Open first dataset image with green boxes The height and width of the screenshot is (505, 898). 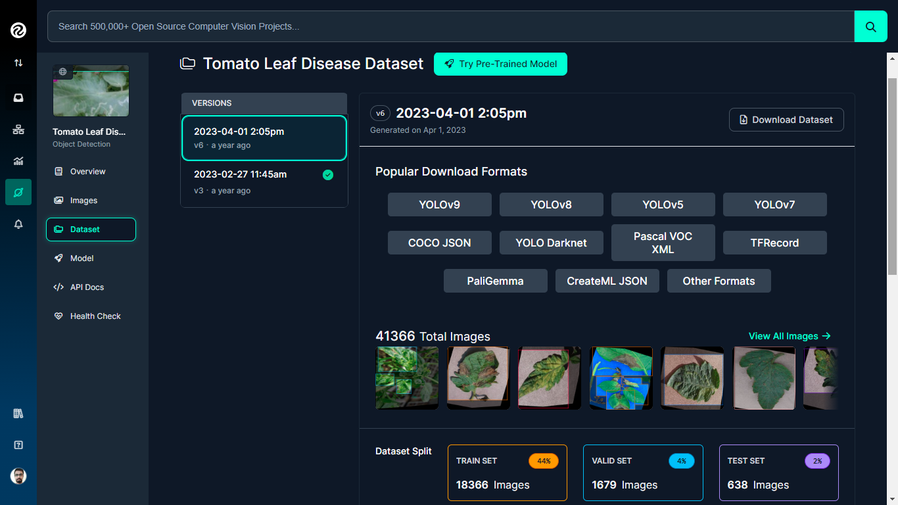[x=407, y=378]
